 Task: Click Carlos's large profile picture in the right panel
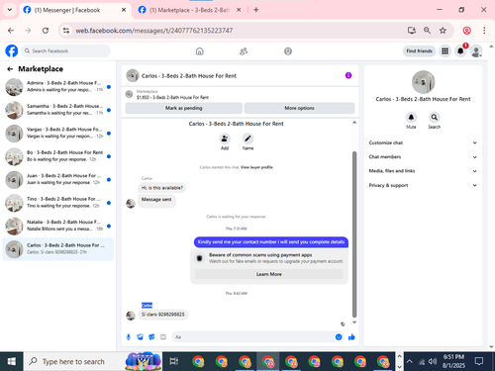(423, 82)
